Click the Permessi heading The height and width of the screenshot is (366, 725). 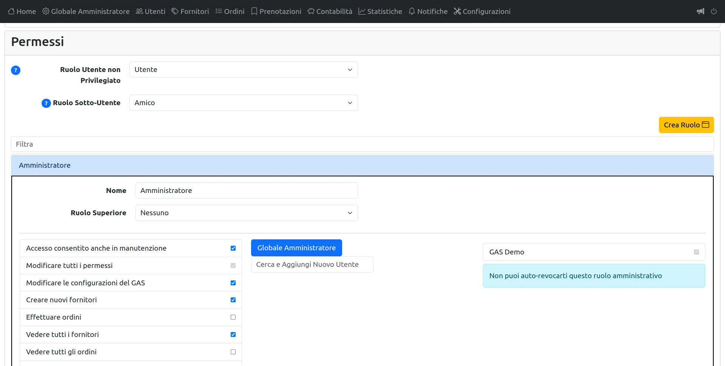point(37,42)
